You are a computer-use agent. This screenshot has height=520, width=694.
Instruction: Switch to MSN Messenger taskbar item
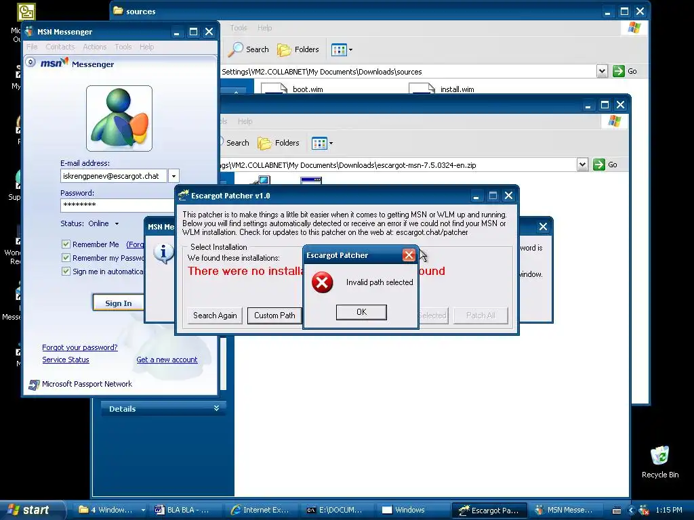coord(566,510)
